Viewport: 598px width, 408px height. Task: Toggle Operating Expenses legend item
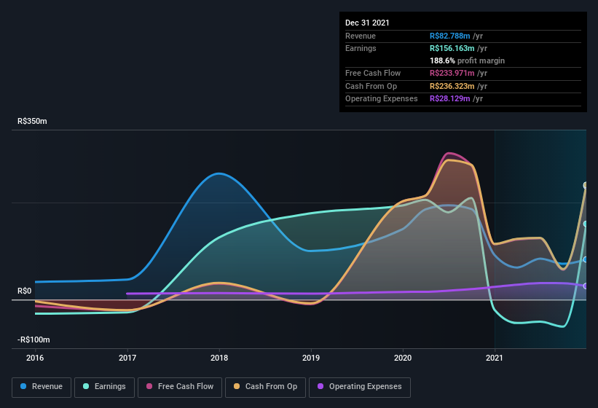pyautogui.click(x=360, y=387)
